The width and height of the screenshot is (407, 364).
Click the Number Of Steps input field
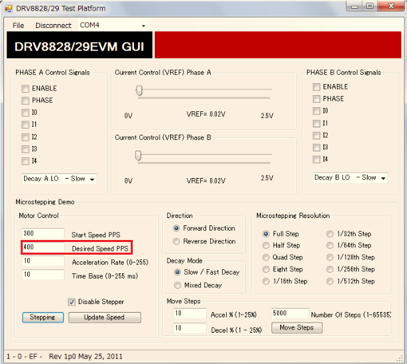290,313
